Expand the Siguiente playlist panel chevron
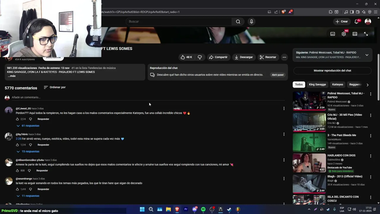Screen dimensions: 380x214 [x=367, y=55]
